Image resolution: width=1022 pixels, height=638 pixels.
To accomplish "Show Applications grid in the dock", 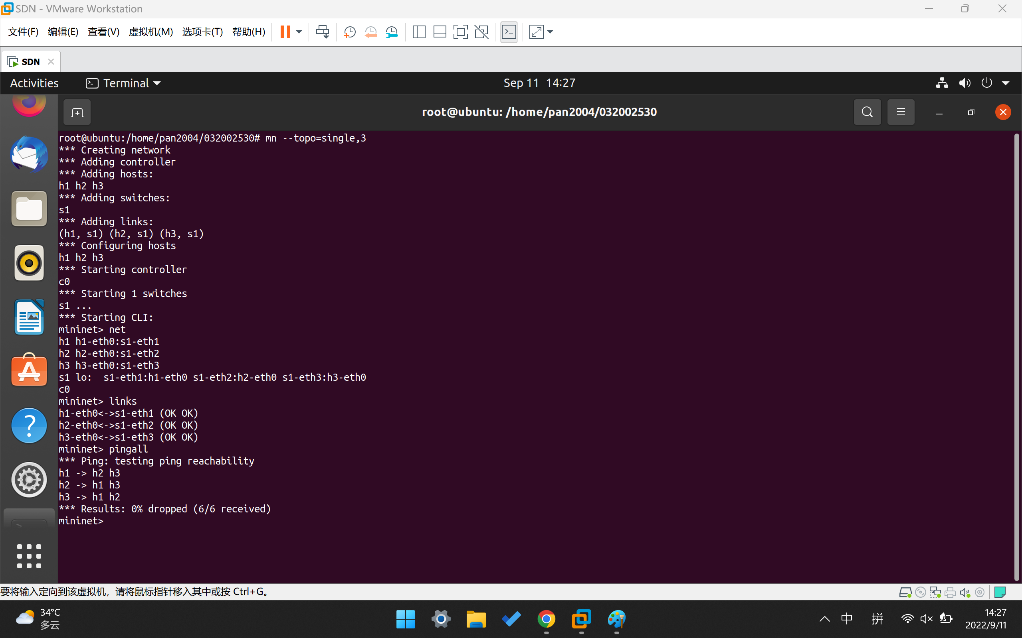I will (x=29, y=556).
